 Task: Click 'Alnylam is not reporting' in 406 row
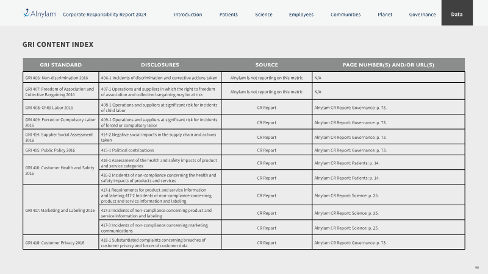point(267,78)
